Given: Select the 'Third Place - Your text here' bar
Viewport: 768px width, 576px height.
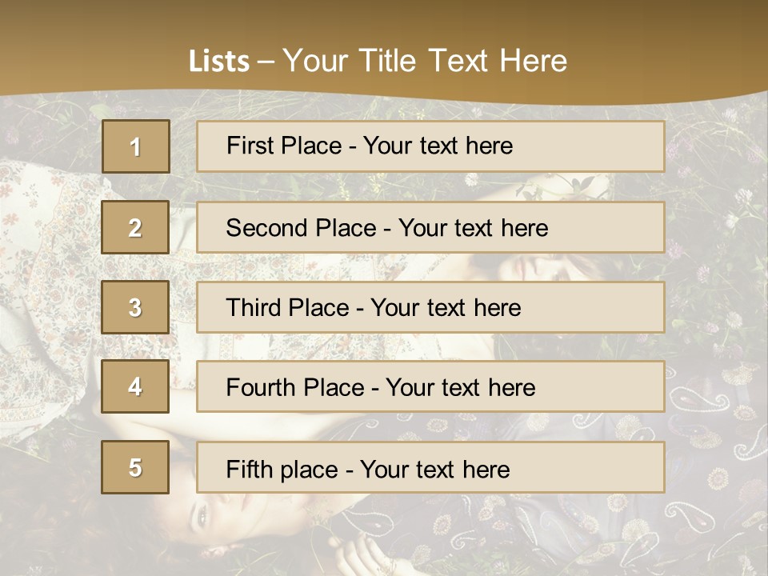Looking at the screenshot, I should pyautogui.click(x=430, y=307).
